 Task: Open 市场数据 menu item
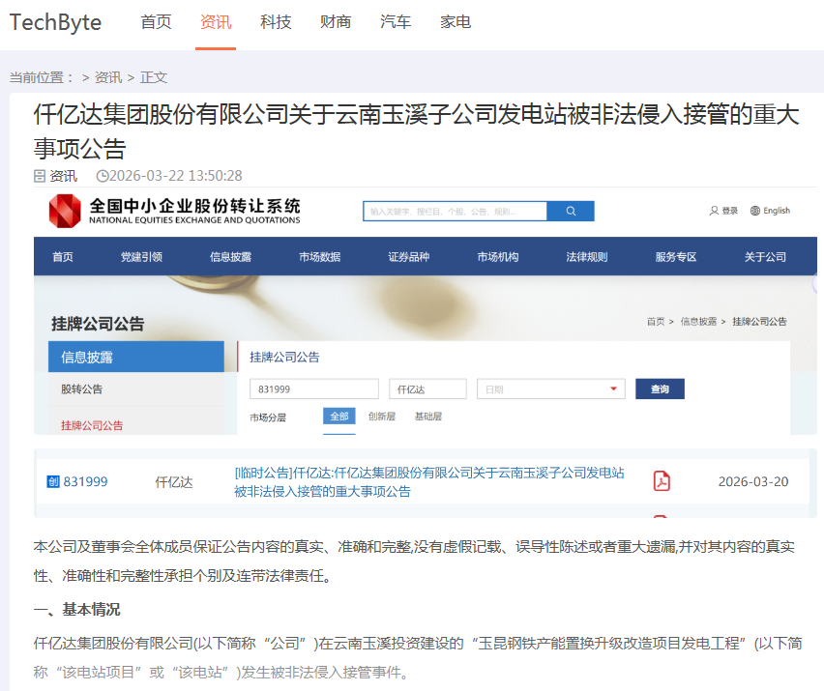click(x=319, y=257)
